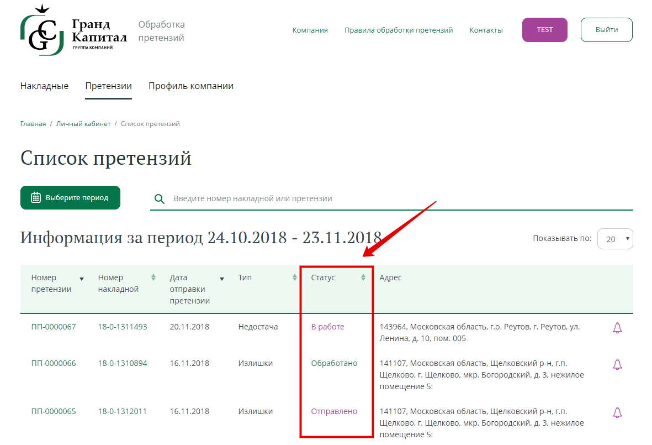Click address starting with 143964, Московская область
Image resolution: width=652 pixels, height=445 pixels.
[479, 333]
